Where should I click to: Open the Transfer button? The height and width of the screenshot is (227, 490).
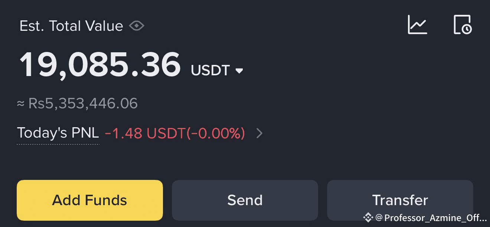[400, 200]
